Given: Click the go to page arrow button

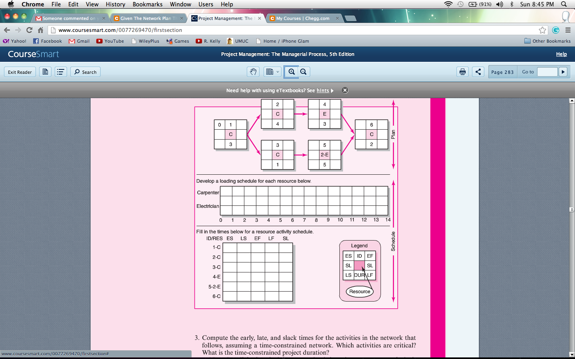Looking at the screenshot, I should pos(563,72).
